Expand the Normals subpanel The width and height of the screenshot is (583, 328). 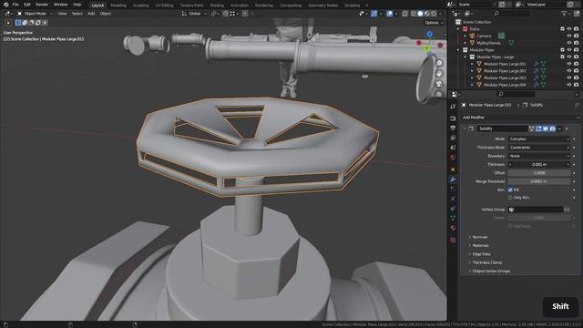tap(480, 237)
